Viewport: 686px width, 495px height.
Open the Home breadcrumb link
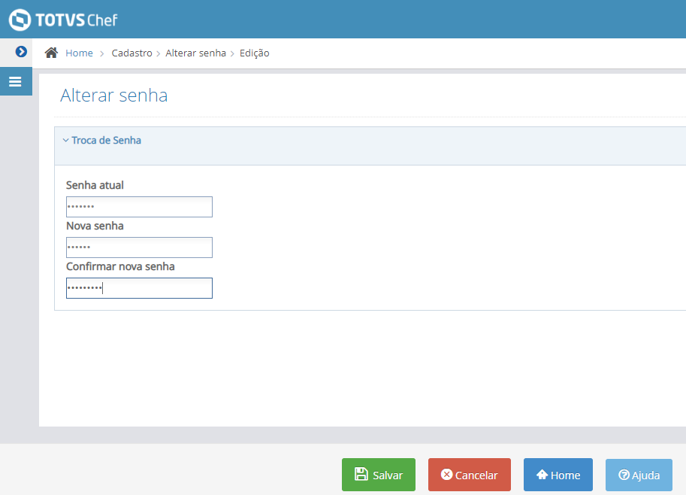click(x=79, y=53)
